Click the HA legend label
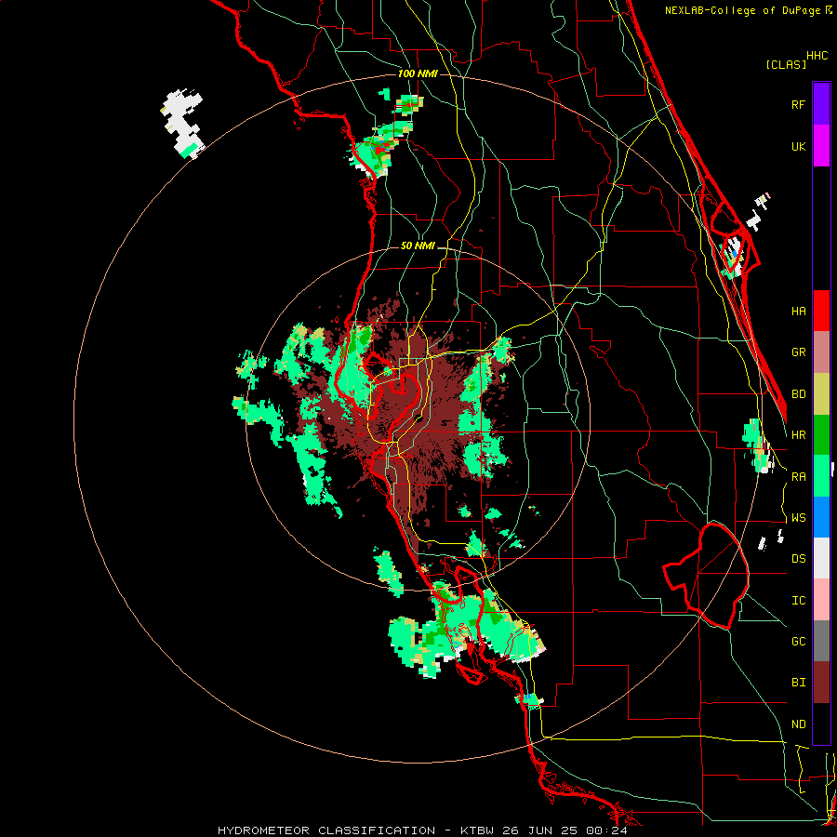The height and width of the screenshot is (837, 837). click(x=798, y=312)
